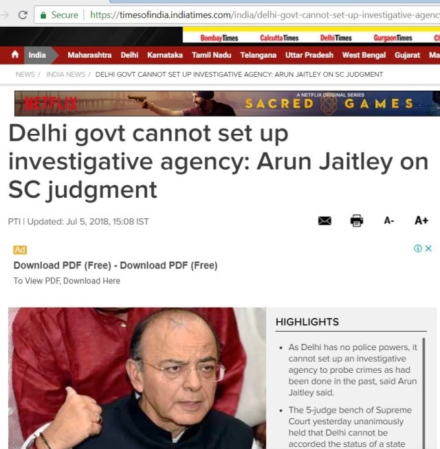The height and width of the screenshot is (449, 440).
Task: Follow the INDIA NEWS breadcrumb link
Action: point(66,74)
